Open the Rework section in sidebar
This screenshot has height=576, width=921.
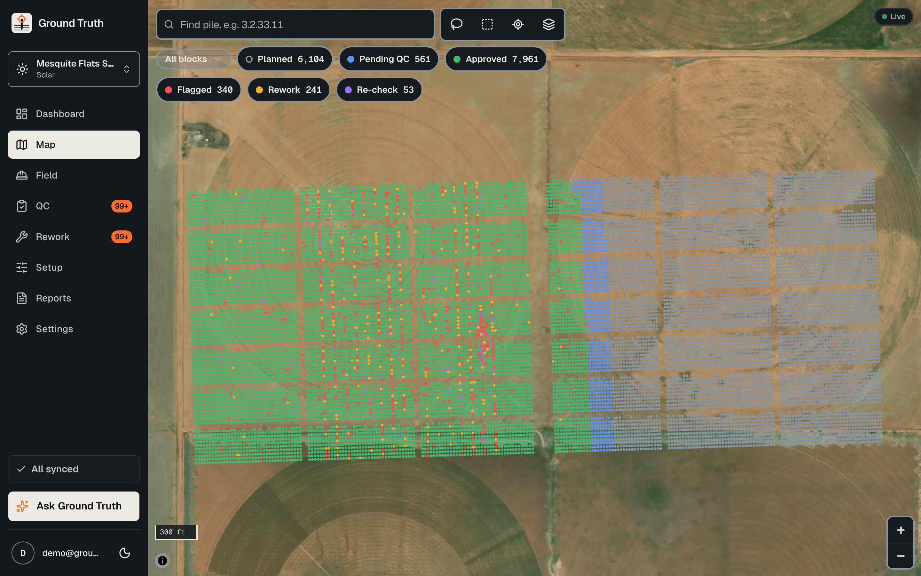click(x=74, y=237)
